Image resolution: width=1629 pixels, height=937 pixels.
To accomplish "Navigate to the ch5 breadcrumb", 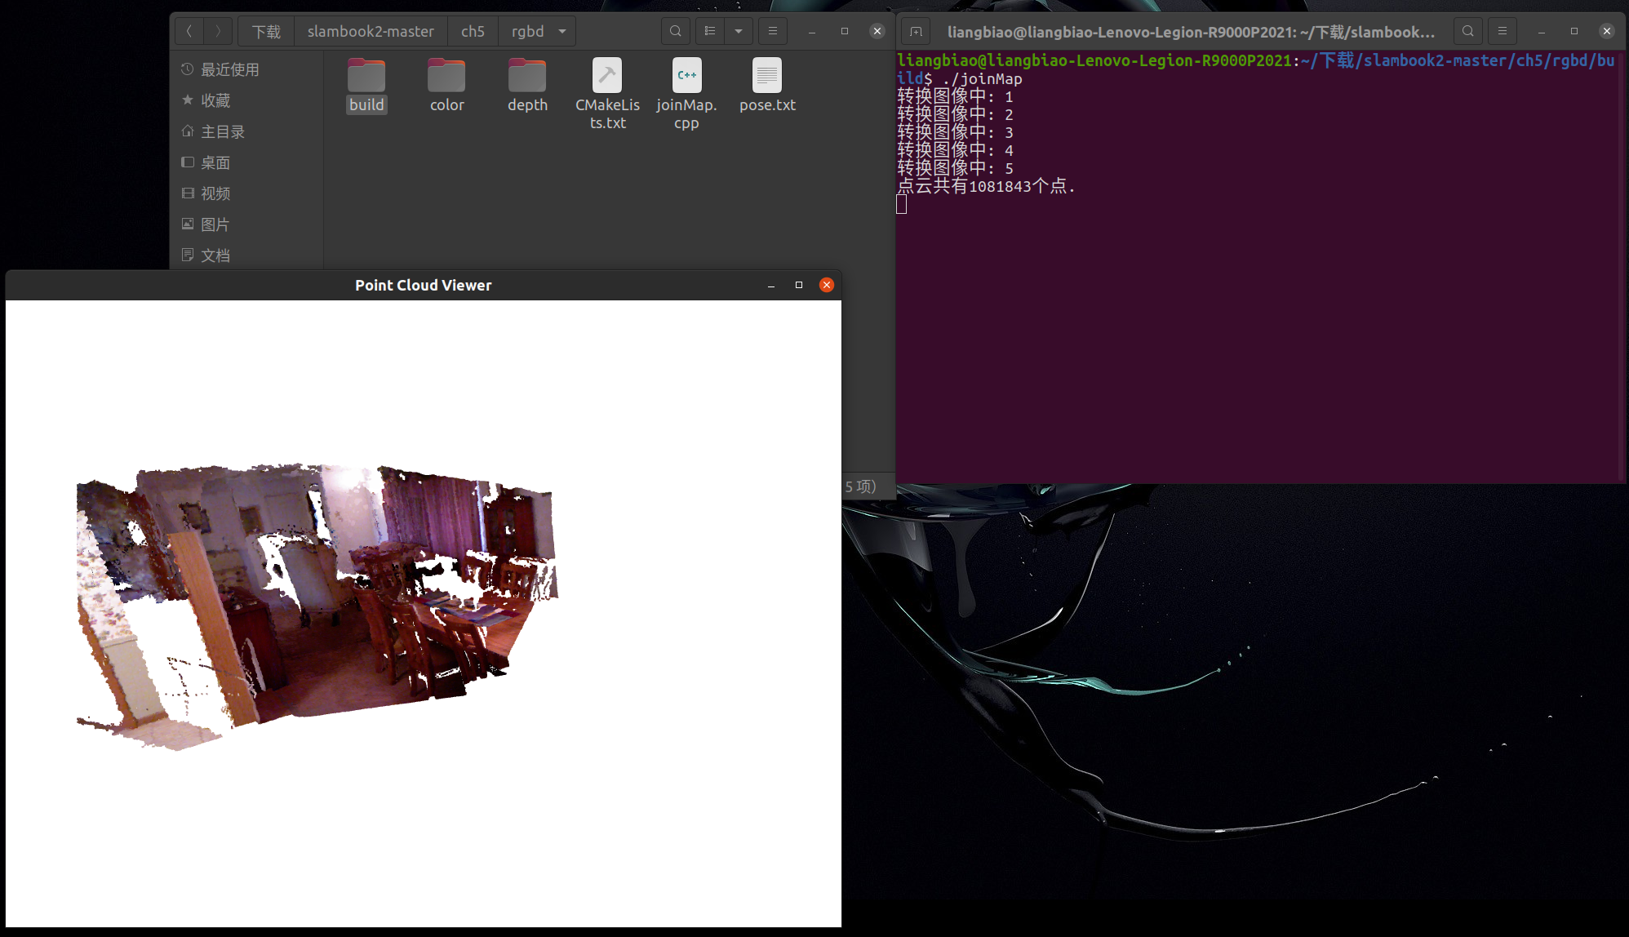I will [x=473, y=30].
